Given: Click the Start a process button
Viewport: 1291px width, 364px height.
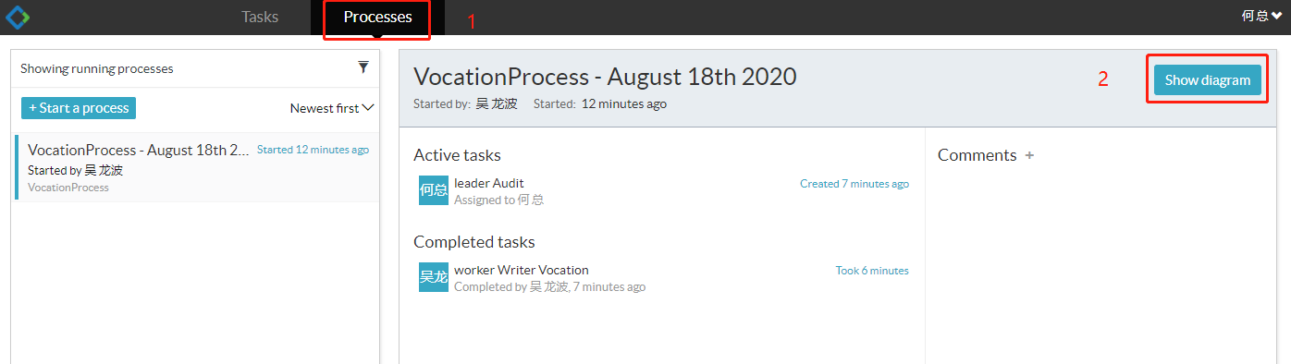Looking at the screenshot, I should (79, 108).
